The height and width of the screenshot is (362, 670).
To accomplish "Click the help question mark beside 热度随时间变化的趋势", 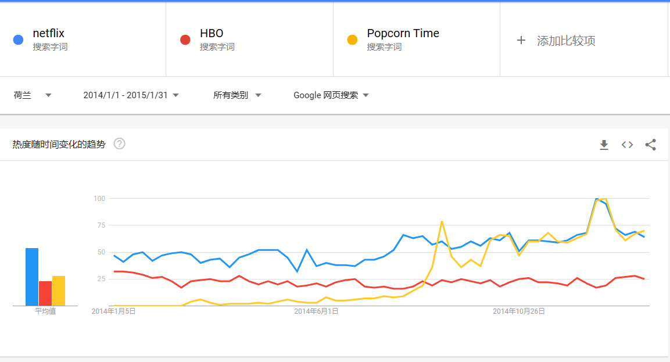I will point(120,144).
